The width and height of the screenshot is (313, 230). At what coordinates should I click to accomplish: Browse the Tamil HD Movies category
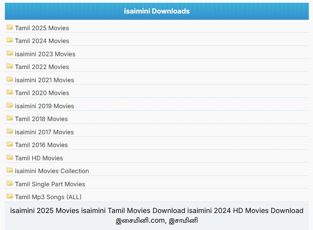pos(39,158)
